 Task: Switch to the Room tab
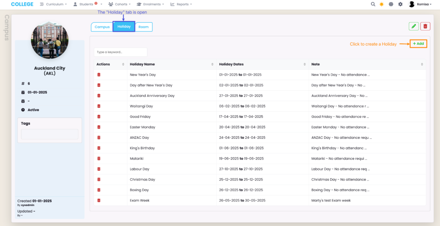coord(144,27)
